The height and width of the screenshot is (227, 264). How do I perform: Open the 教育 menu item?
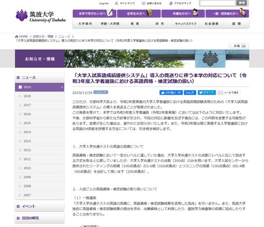[135, 24]
